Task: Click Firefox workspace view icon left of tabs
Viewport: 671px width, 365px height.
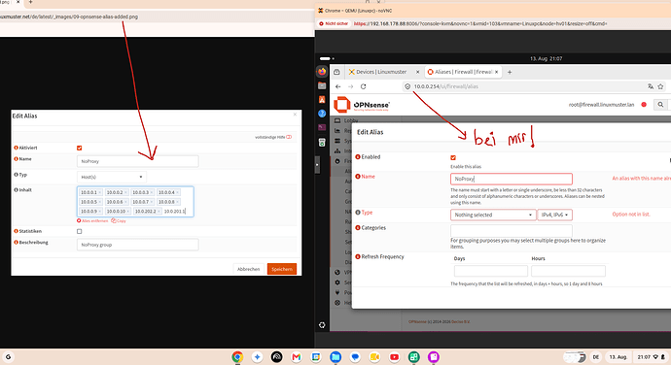Action: click(x=336, y=72)
